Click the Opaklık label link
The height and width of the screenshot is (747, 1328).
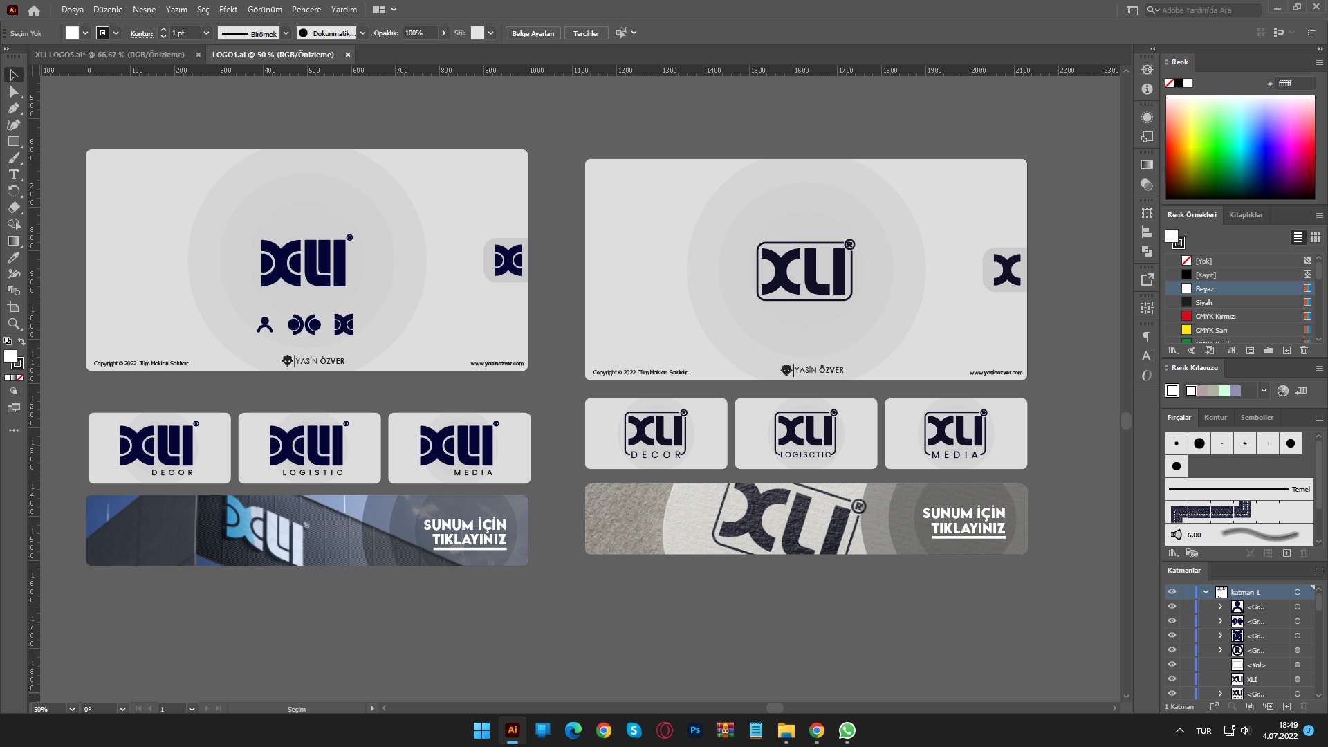(386, 33)
